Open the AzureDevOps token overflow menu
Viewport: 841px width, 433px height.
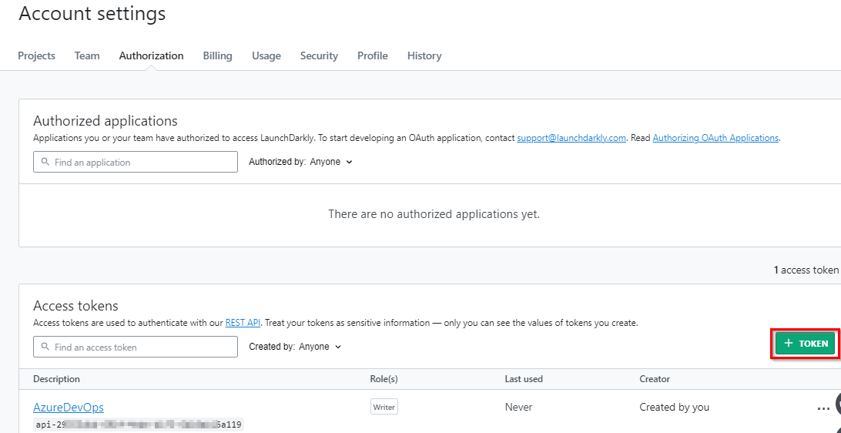(823, 409)
